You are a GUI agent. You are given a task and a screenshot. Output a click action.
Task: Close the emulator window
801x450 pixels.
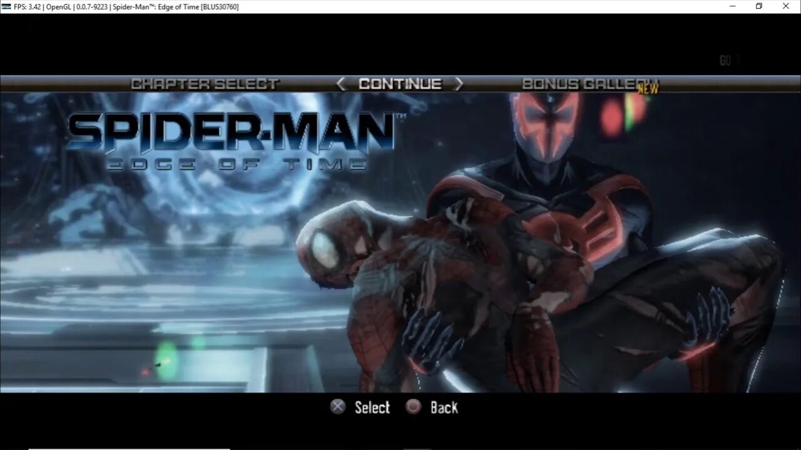786,6
